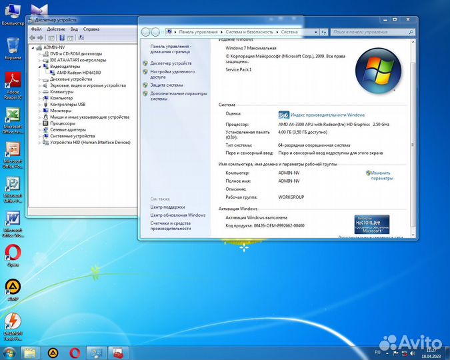This screenshot has height=360, width=450.
Task: Select Системные устройства tree item
Action: click(72, 136)
